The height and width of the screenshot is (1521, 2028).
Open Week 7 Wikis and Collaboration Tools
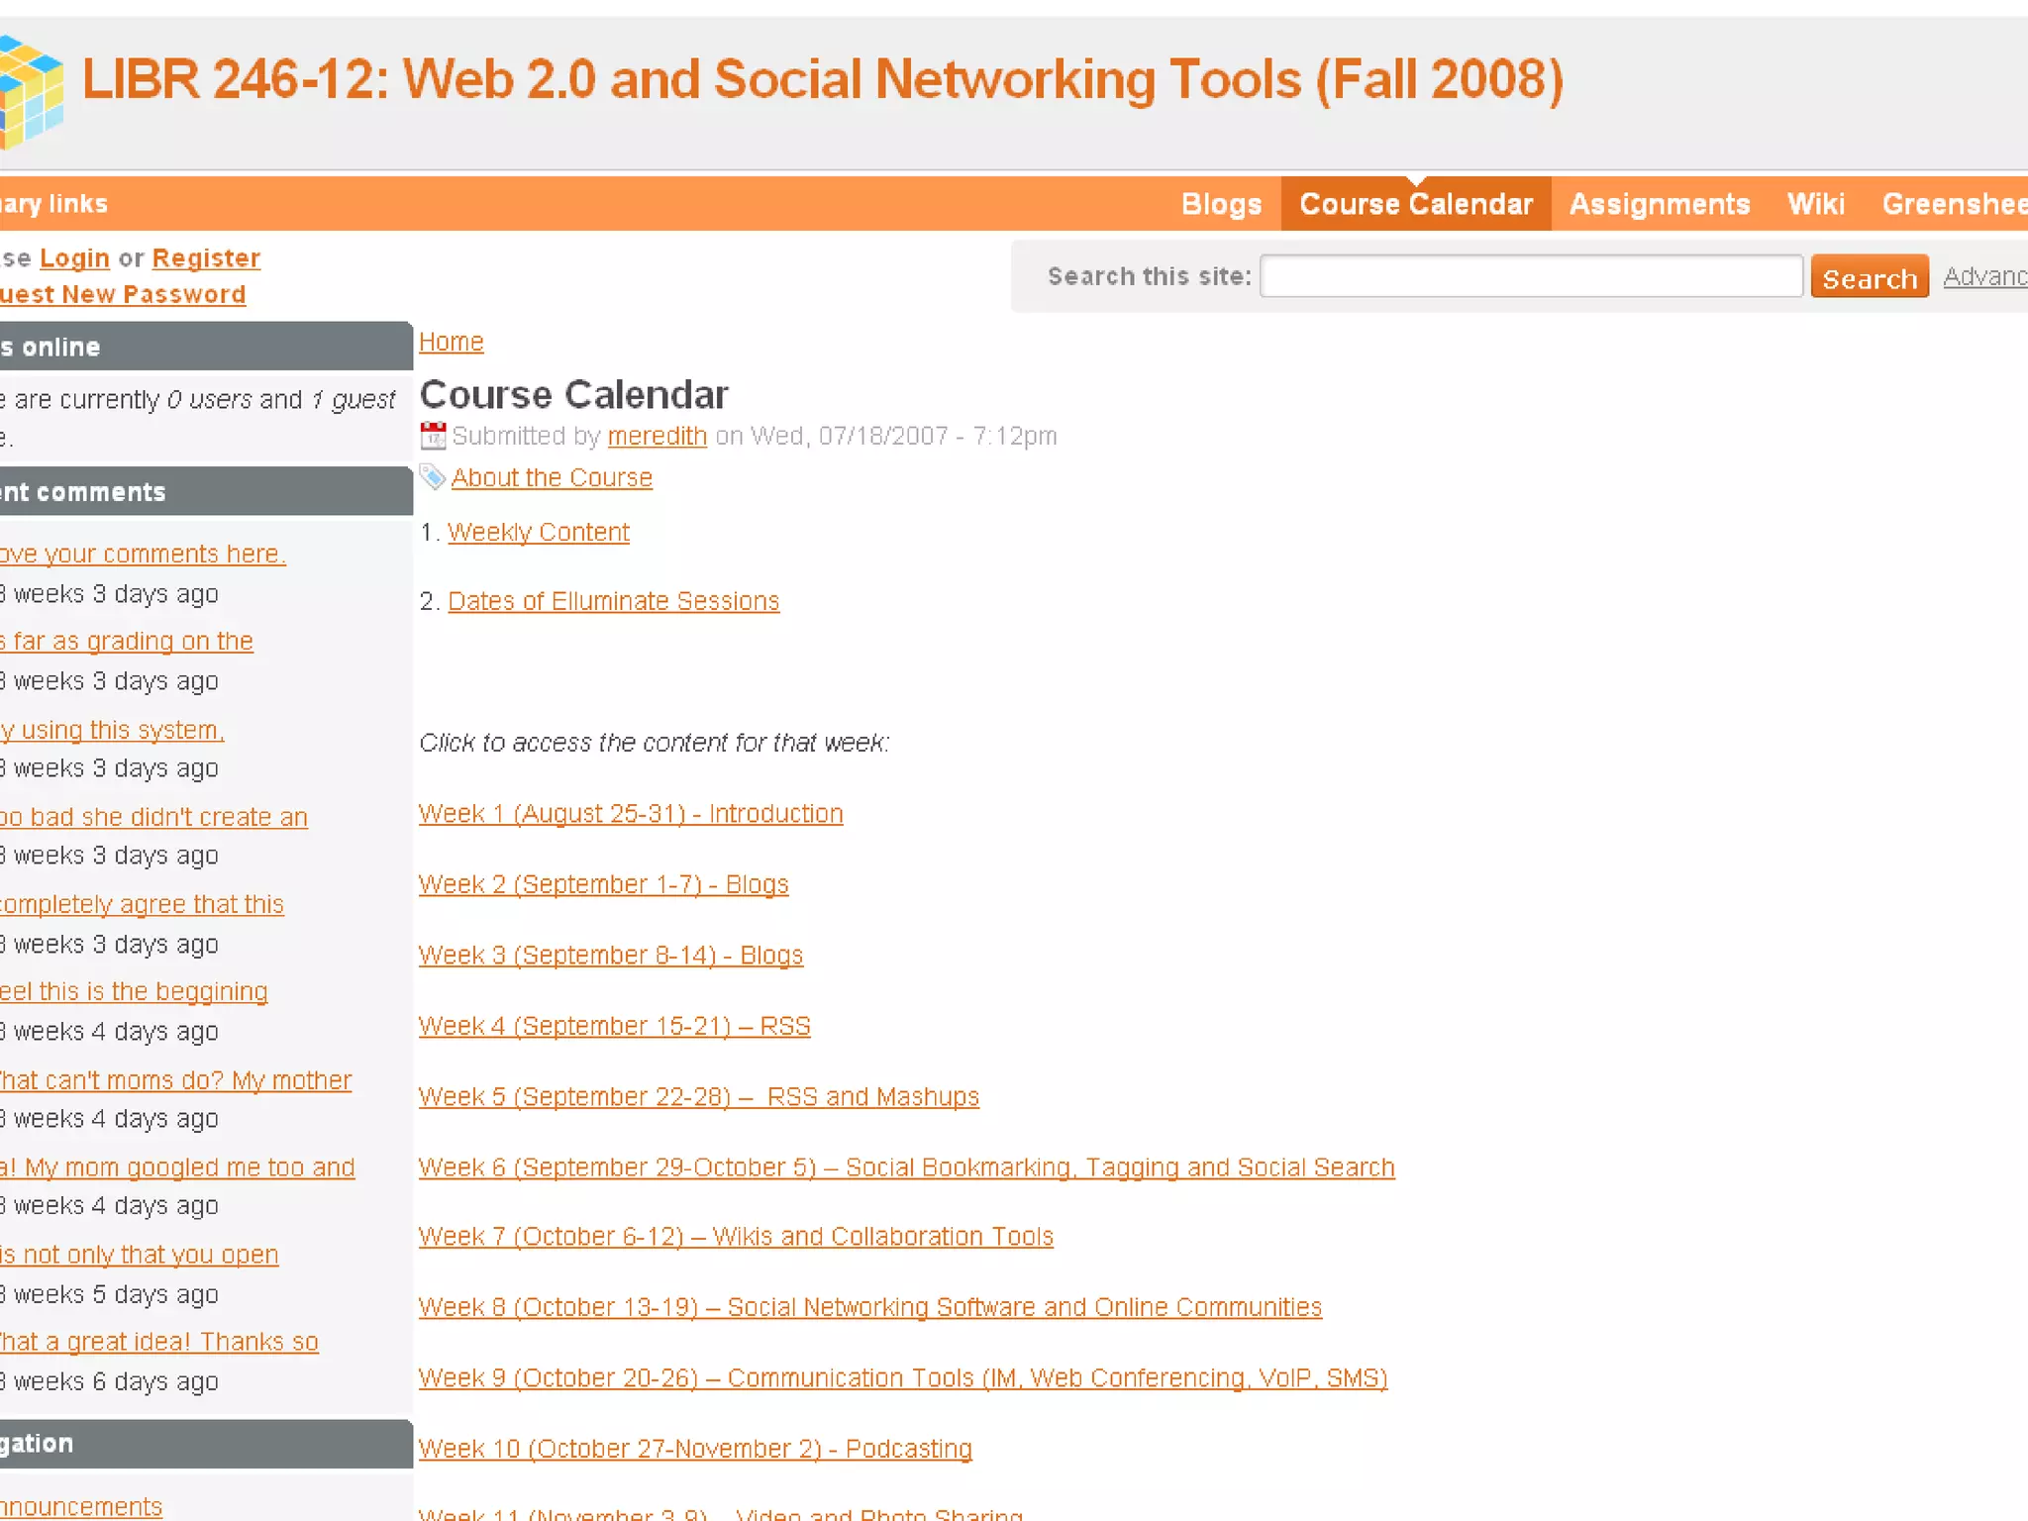735,1237
